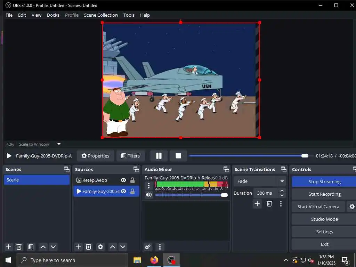Click the audio mixer volume slider
The width and height of the screenshot is (356, 267).
(192, 195)
